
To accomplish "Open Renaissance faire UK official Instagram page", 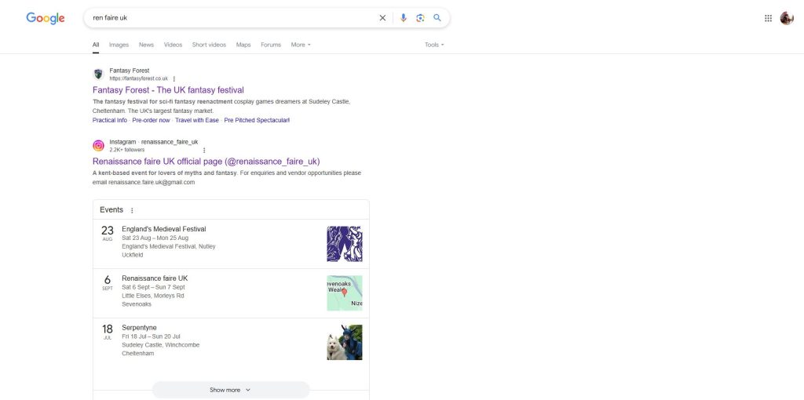I will tap(206, 162).
